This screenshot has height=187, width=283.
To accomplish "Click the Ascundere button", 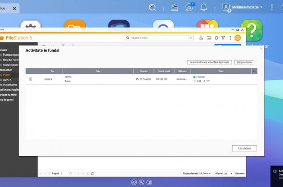I will (244, 148).
